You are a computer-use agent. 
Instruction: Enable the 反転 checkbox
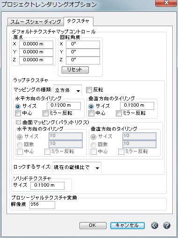[x=89, y=90]
